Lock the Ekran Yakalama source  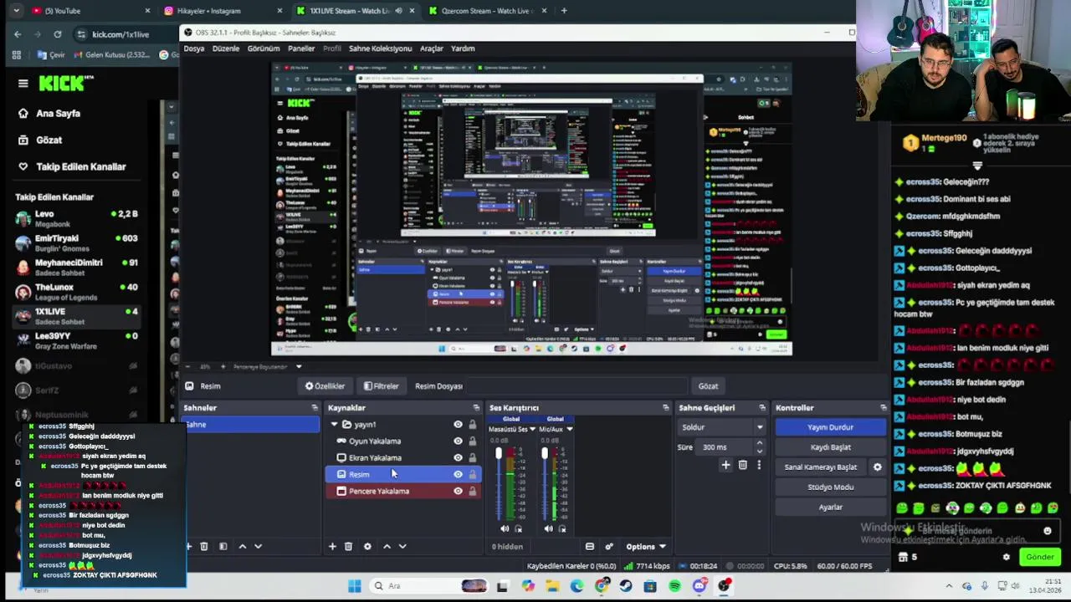[x=473, y=458]
